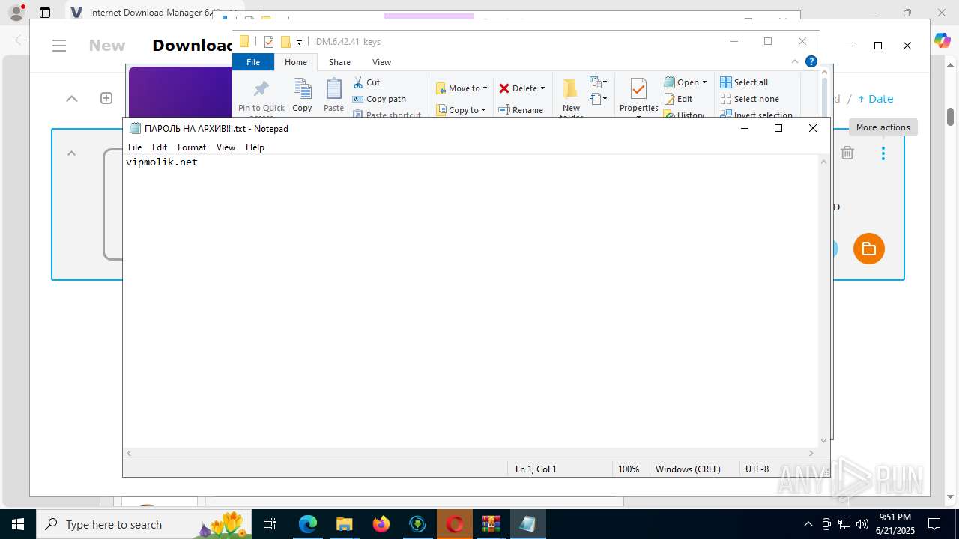Sort downloads by Date
959x539 pixels.
click(x=875, y=99)
